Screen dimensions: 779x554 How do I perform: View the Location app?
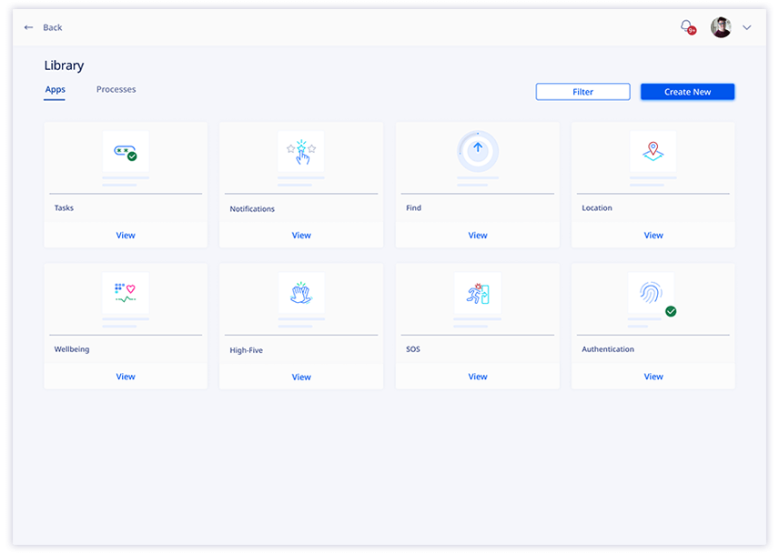(x=653, y=236)
